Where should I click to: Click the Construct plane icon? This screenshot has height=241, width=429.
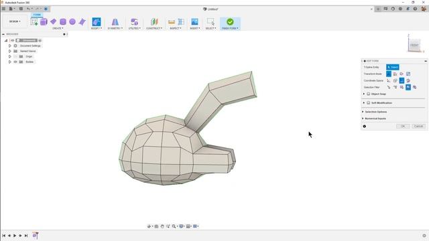(x=154, y=21)
